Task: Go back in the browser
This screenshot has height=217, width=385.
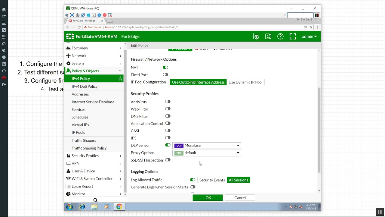Action: point(68,27)
